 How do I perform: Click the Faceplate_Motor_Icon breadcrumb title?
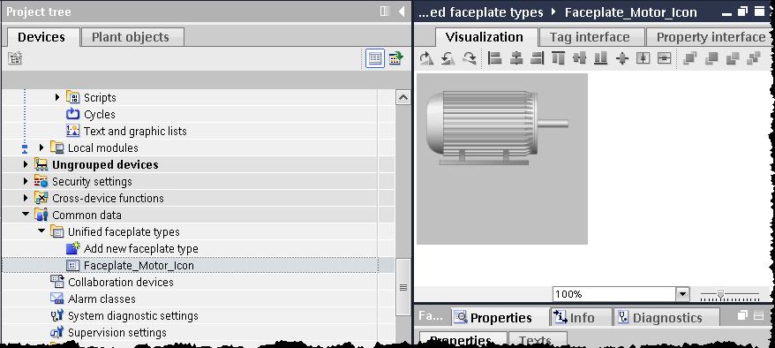pos(630,12)
